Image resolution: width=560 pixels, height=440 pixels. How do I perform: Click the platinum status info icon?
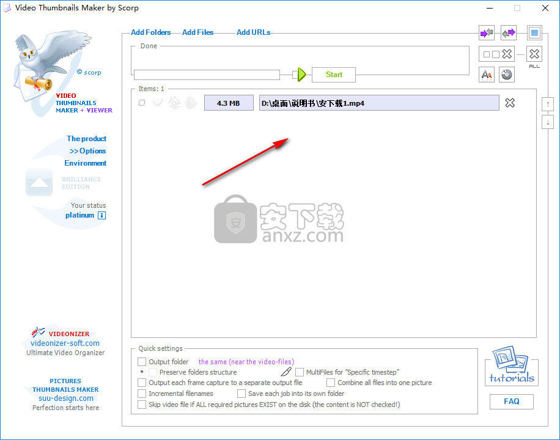pyautogui.click(x=101, y=215)
